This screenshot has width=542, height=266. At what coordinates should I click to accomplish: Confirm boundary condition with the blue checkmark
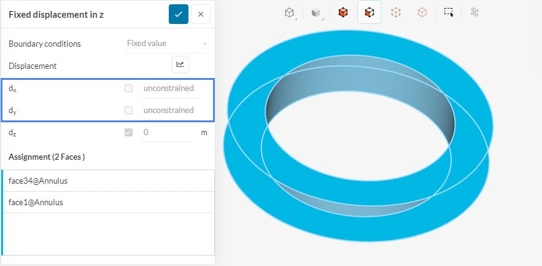(x=178, y=14)
